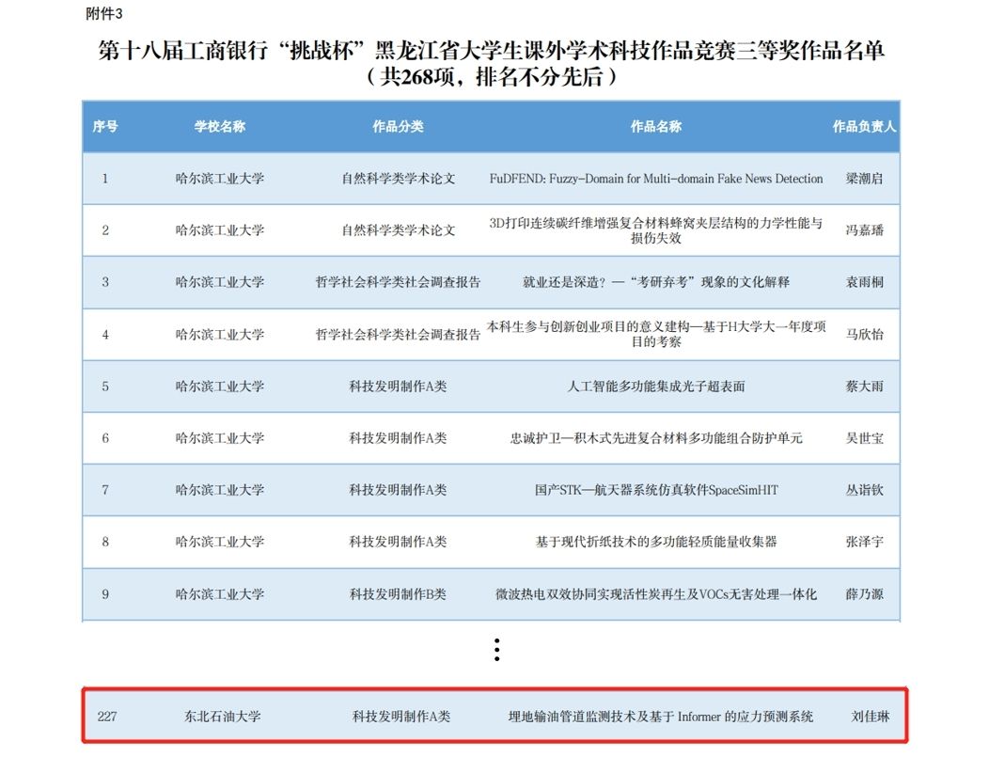This screenshot has width=989, height=773.
Task: Click 科技发明制作A类 in row 227
Action: [401, 717]
